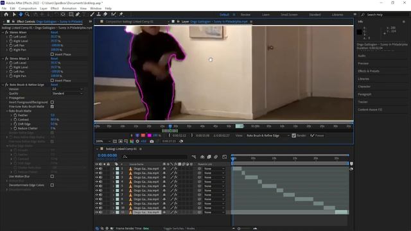The width and height of the screenshot is (411, 231).
Task: Check Invert Phase under Stereo Mixer 2
Action: (x=52, y=80)
